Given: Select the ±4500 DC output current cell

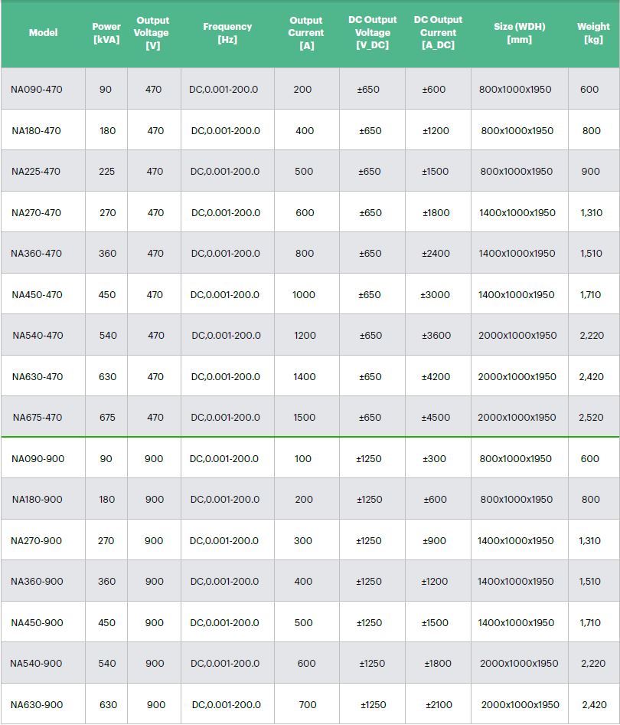Looking at the screenshot, I should (x=436, y=418).
